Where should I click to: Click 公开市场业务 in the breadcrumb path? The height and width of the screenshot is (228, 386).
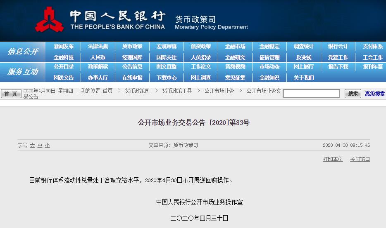pos(219,91)
